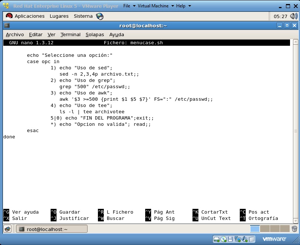Open the VMware network adapter icon
Image resolution: width=300 pixels, height=245 pixels.
pos(238,239)
